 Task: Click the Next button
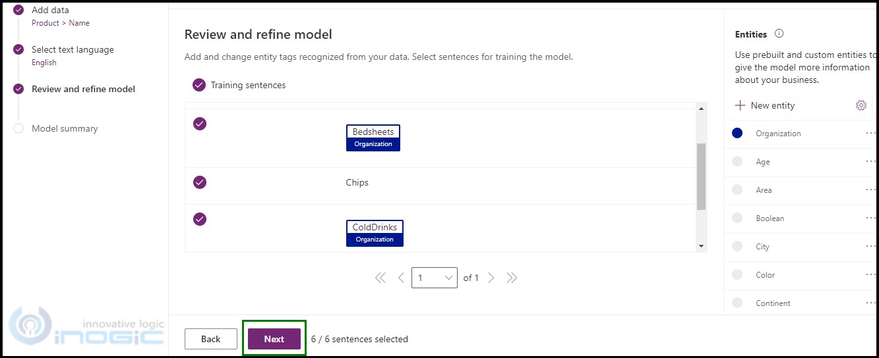pos(274,339)
